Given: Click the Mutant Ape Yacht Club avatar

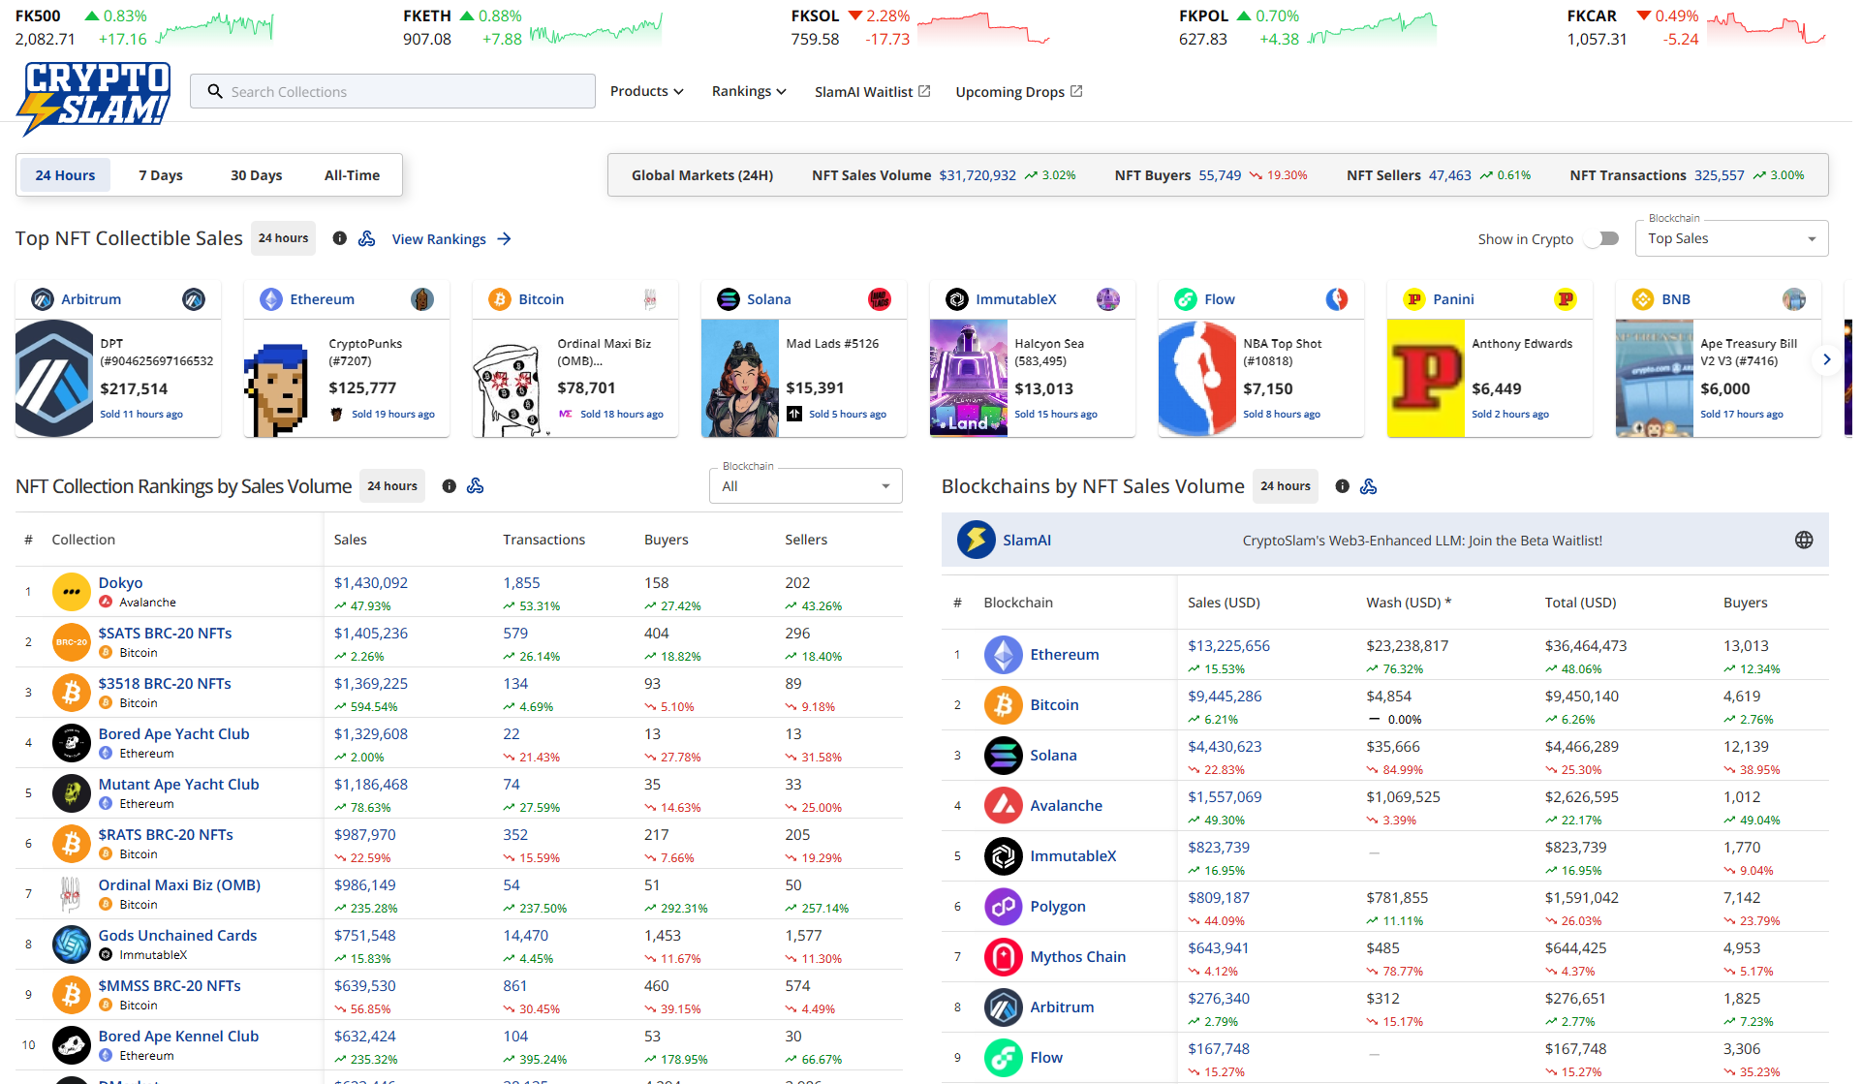Looking at the screenshot, I should (72, 793).
